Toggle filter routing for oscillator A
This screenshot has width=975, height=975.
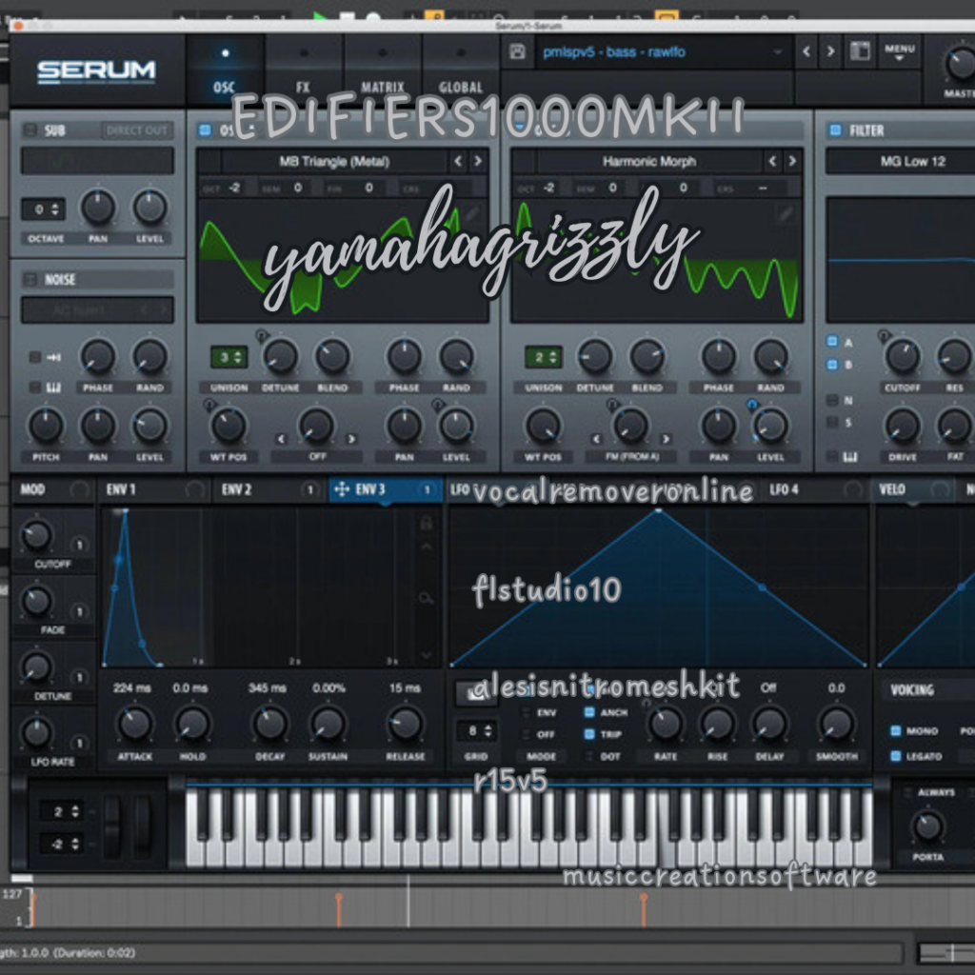pos(832,342)
